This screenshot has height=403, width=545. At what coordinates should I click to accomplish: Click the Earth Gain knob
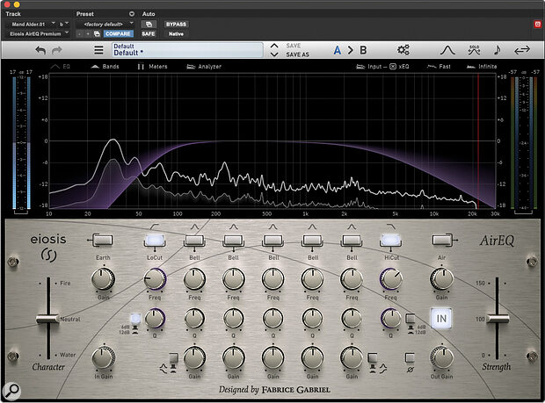tap(103, 278)
